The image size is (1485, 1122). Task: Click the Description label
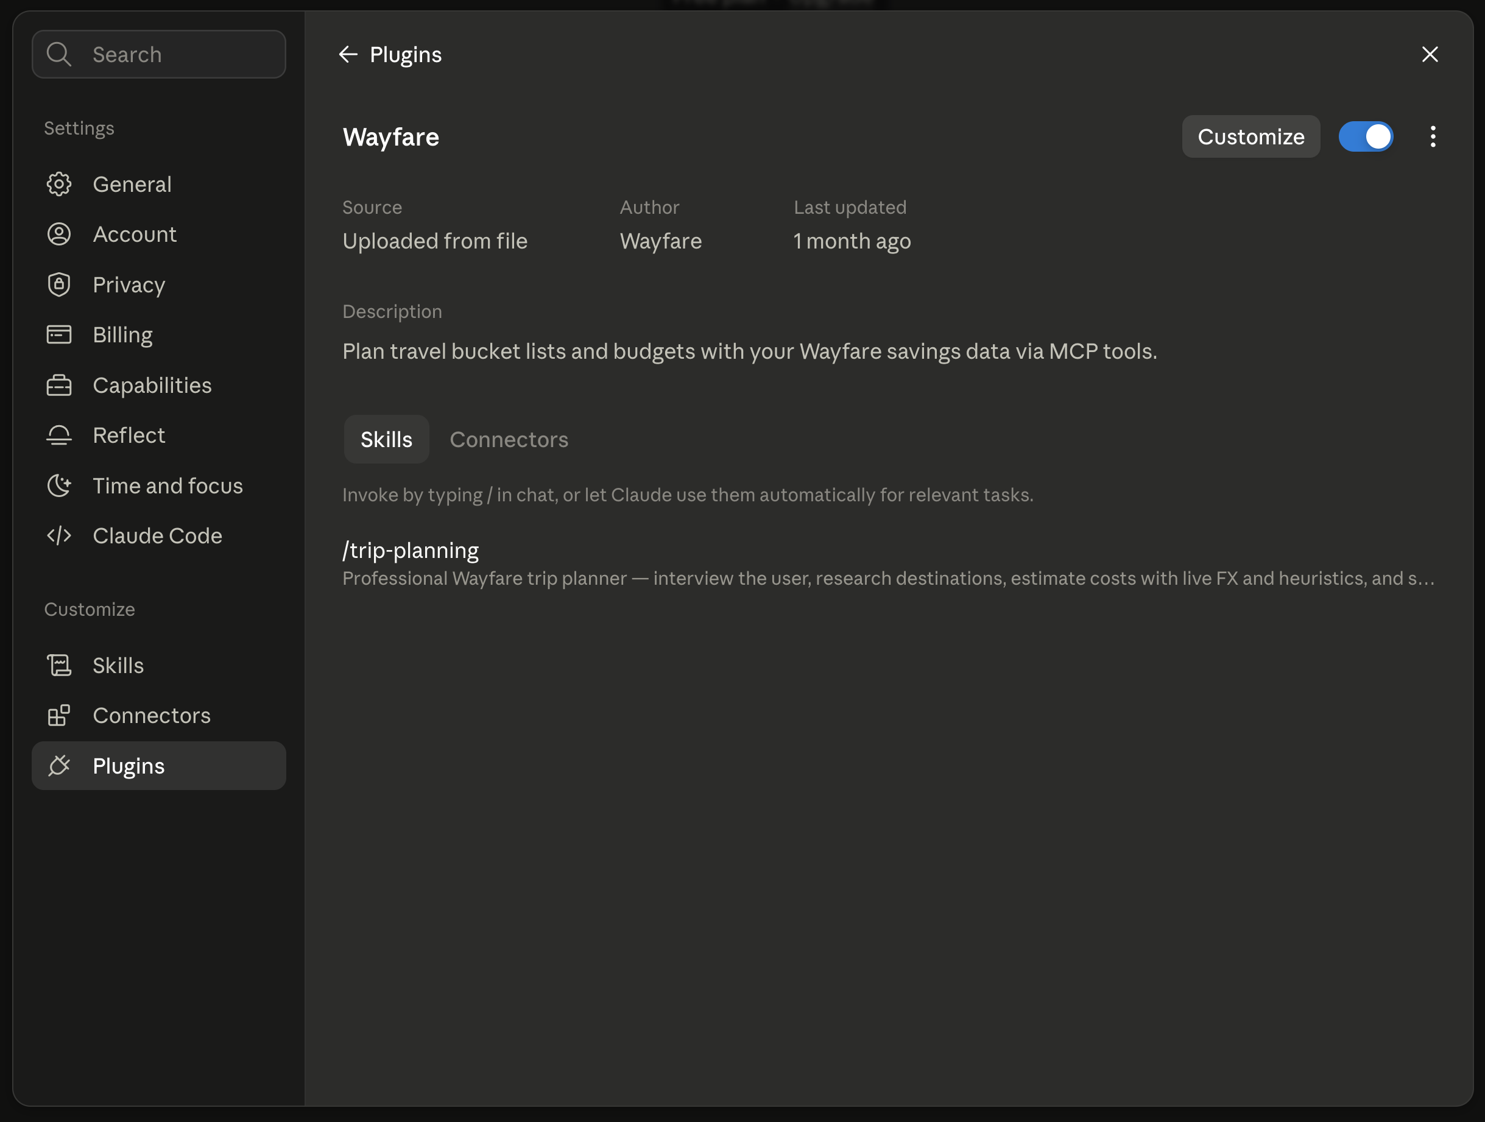(392, 311)
